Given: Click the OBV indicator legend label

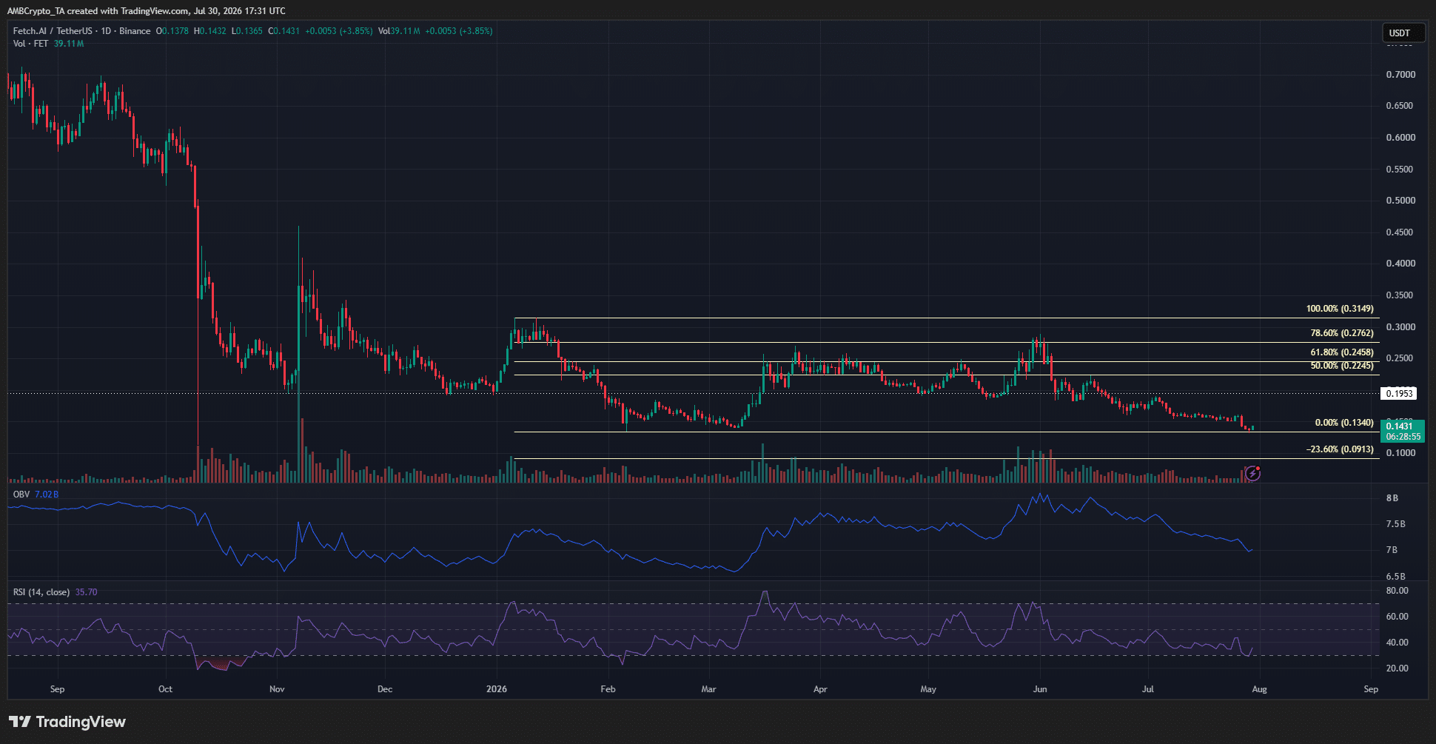Looking at the screenshot, I should point(21,495).
